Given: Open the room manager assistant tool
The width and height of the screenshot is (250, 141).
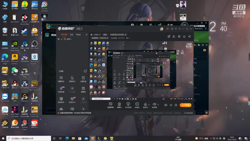Looking at the screenshot, I should 72,79.
